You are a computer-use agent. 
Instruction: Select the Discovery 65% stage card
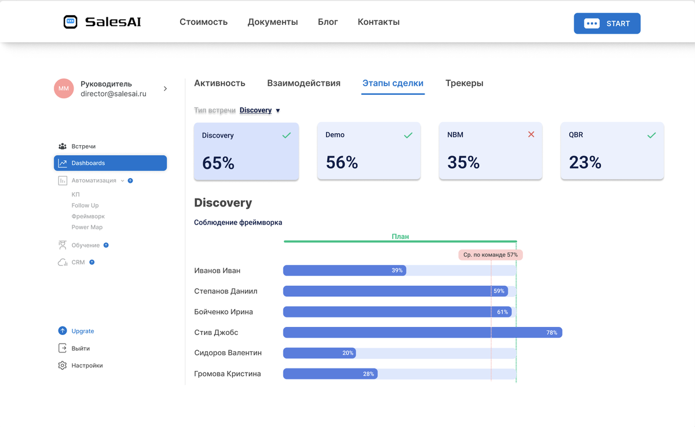coord(246,151)
